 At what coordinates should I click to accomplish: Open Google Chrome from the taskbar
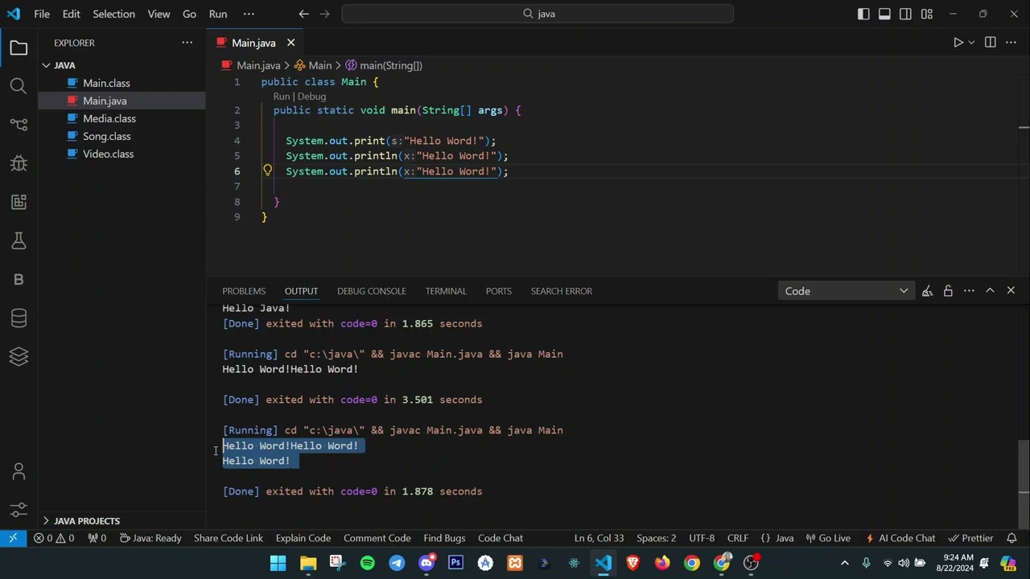pyautogui.click(x=692, y=563)
